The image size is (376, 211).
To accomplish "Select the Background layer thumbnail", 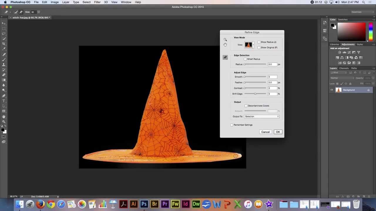I will [339, 90].
